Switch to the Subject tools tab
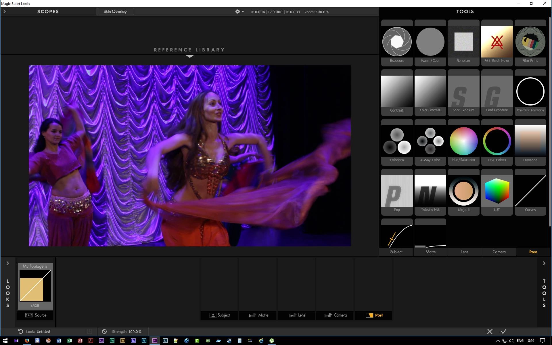Screen dimensions: 552x345 click(396, 252)
